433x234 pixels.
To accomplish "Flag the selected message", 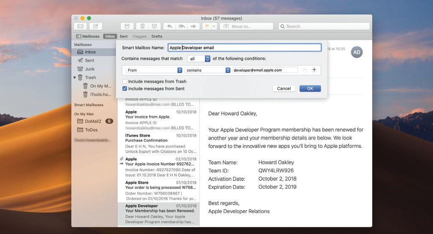I will point(207,27).
